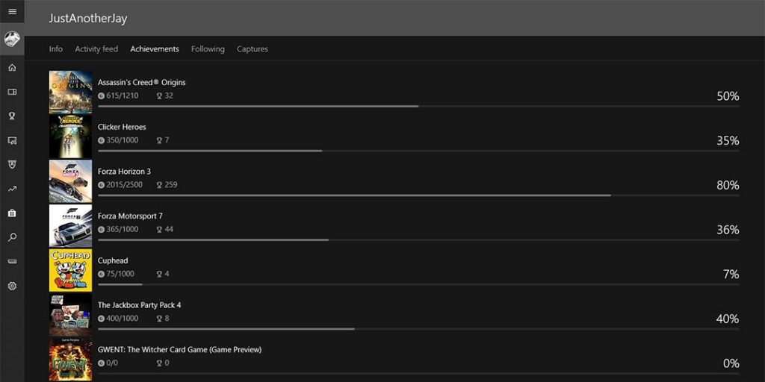Click the 80% completion value

click(728, 186)
